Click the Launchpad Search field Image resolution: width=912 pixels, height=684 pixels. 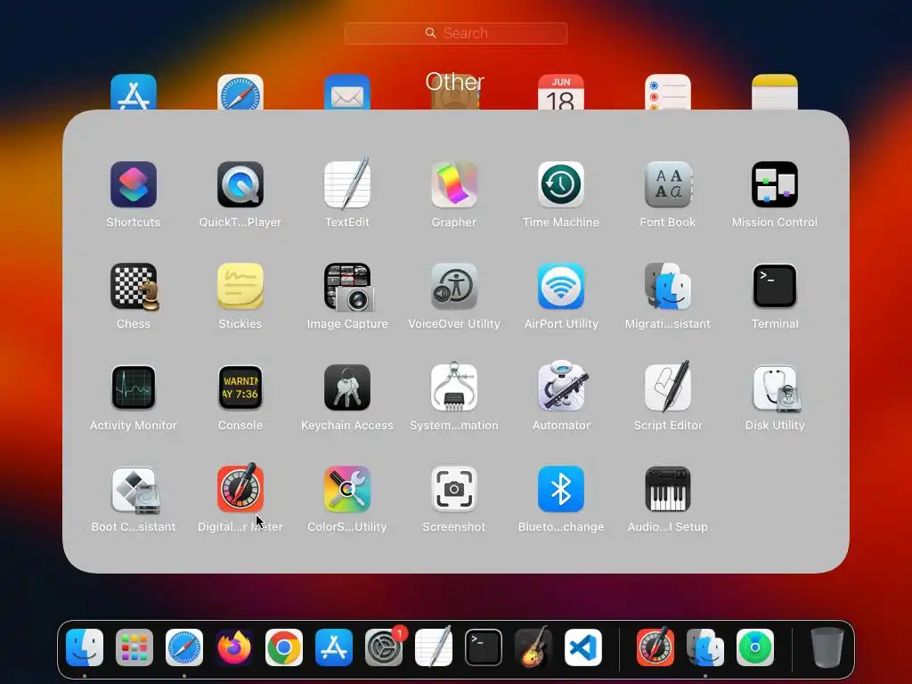click(456, 33)
